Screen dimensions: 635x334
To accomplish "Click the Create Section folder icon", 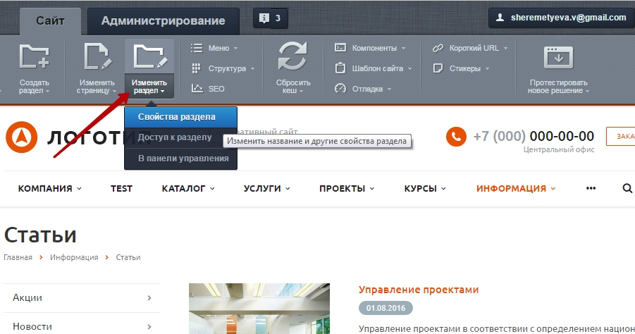I will point(33,58).
